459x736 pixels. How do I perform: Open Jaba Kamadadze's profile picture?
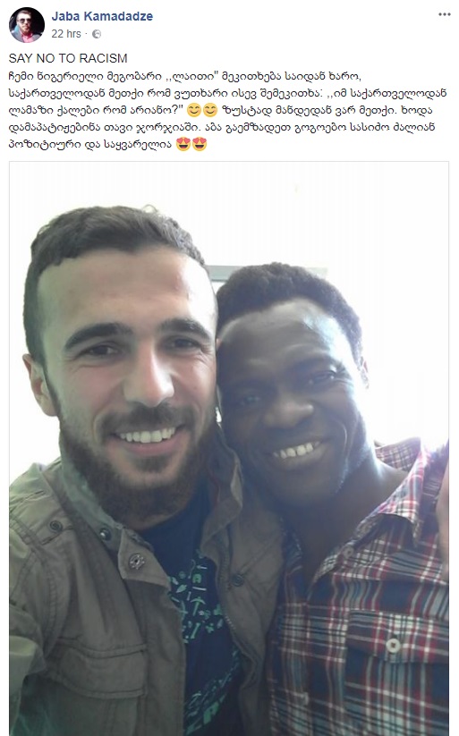point(27,25)
